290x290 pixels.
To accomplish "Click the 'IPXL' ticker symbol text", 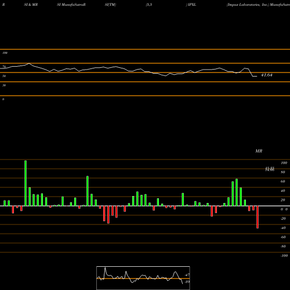I will (192, 5).
